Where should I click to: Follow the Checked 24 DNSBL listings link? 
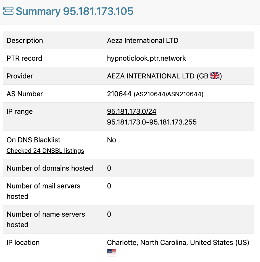tap(45, 151)
